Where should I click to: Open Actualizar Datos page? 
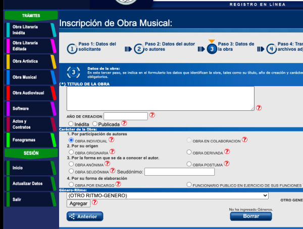31,184
